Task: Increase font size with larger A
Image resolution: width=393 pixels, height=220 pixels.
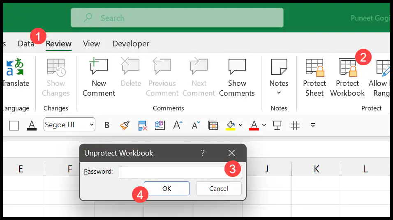Action: tap(178, 125)
